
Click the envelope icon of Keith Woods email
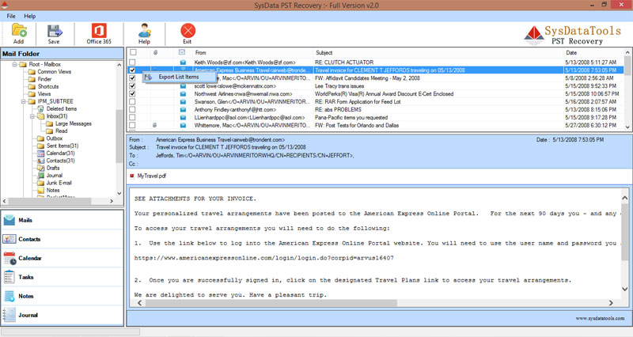tap(183, 62)
